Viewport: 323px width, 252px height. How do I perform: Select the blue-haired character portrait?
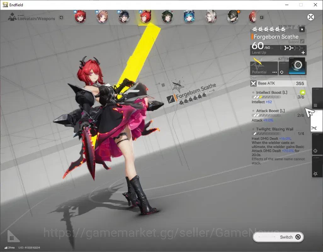[189, 17]
